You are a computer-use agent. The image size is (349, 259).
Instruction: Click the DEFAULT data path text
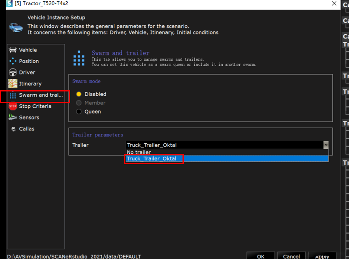coord(74,256)
